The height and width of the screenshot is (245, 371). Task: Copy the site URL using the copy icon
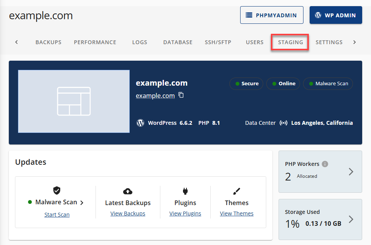181,95
